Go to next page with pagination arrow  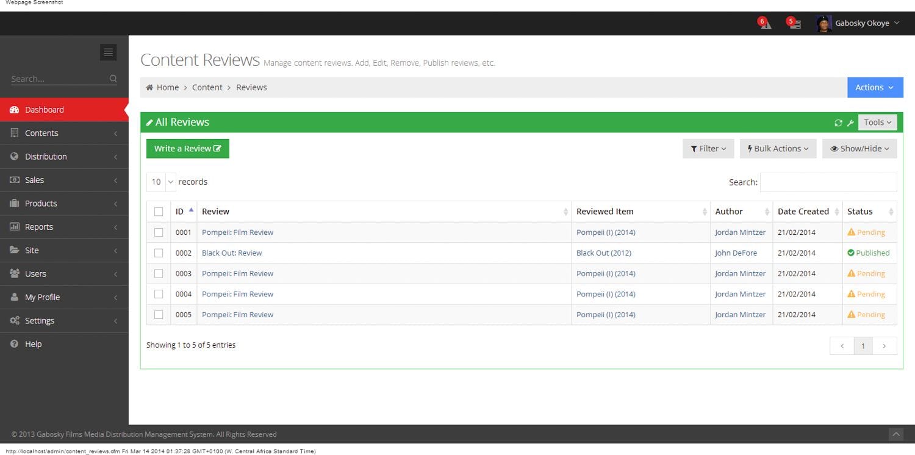884,346
